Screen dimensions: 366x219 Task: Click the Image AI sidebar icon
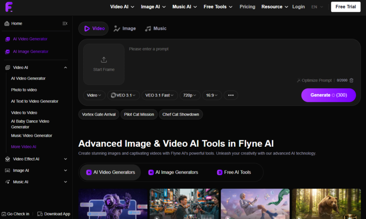pyautogui.click(x=7, y=171)
